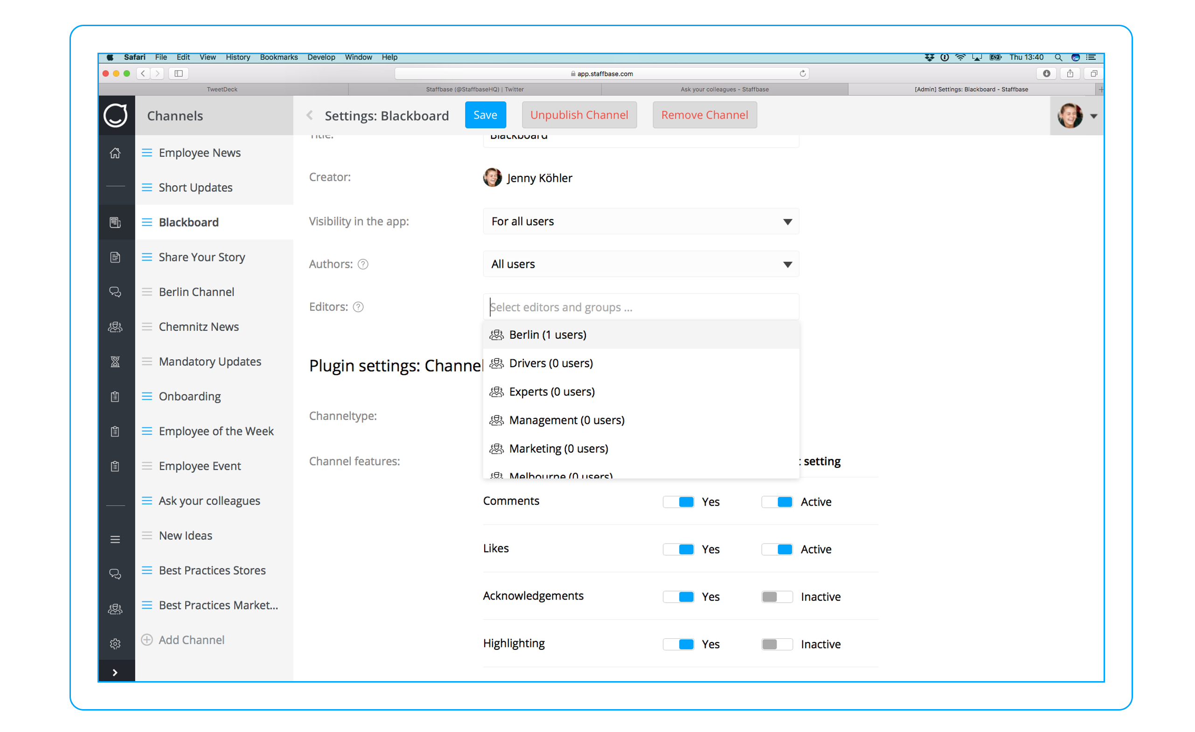Select Management (0 users) from editors list
The width and height of the screenshot is (1195, 732).
tap(641, 420)
